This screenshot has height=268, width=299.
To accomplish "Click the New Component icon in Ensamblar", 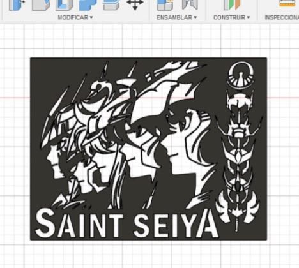I will [x=165, y=5].
